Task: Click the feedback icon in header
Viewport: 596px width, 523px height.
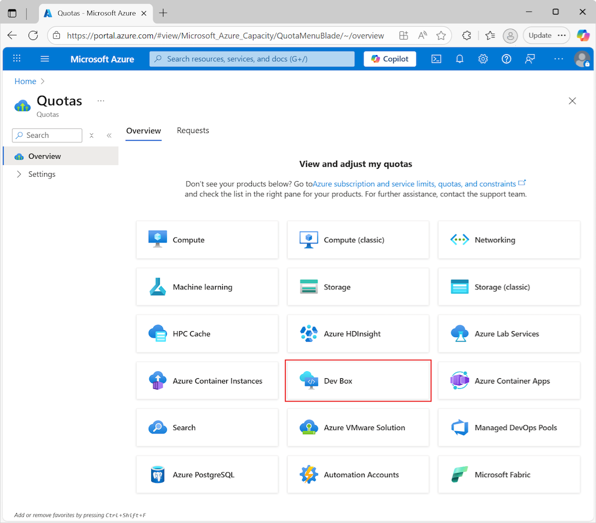Action: (x=530, y=59)
